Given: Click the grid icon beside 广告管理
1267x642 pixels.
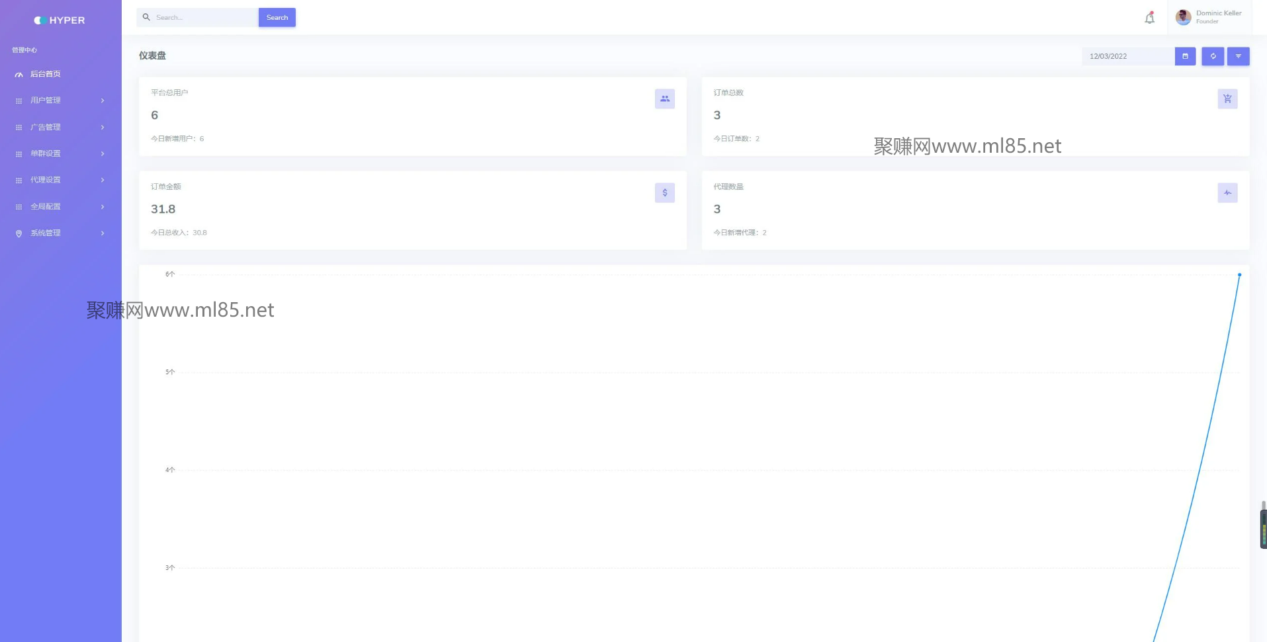Looking at the screenshot, I should 19,128.
